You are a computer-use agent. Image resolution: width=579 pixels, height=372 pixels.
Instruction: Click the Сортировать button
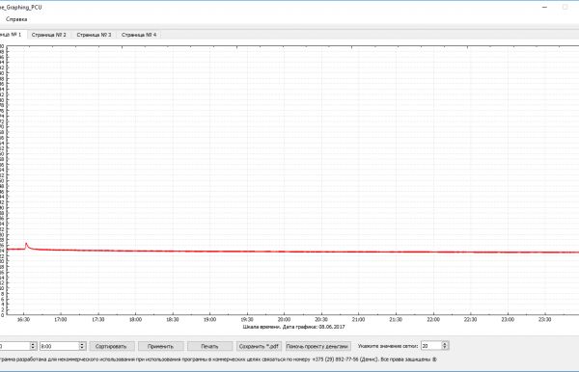(111, 346)
